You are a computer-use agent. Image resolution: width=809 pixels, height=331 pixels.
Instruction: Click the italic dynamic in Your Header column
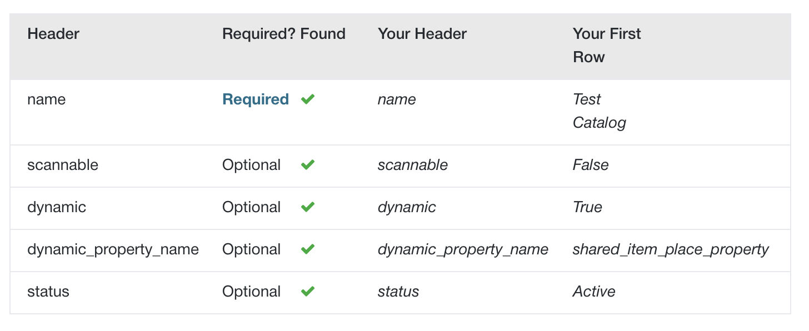407,207
